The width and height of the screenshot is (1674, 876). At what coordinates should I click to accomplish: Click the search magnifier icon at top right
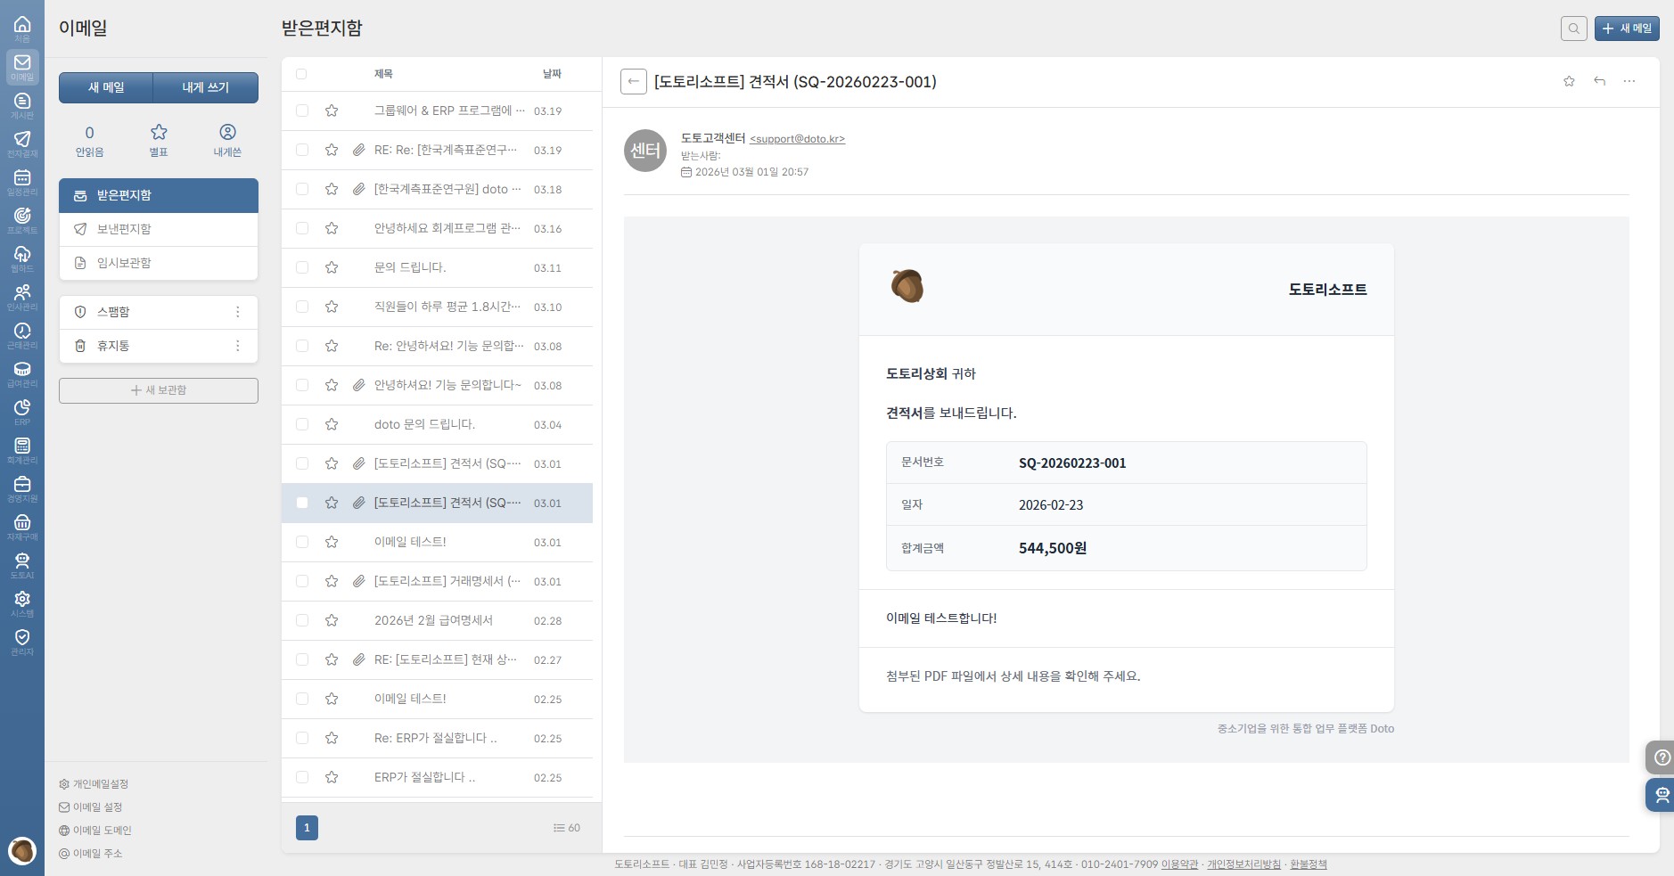(x=1573, y=29)
